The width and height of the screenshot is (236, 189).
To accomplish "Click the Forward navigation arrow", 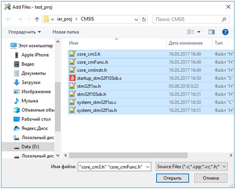I will (20, 19).
